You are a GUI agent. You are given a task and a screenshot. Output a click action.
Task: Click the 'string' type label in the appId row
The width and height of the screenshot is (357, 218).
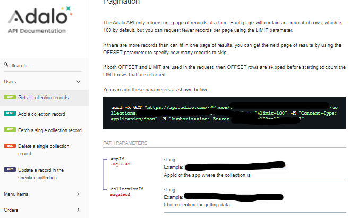coord(169,160)
